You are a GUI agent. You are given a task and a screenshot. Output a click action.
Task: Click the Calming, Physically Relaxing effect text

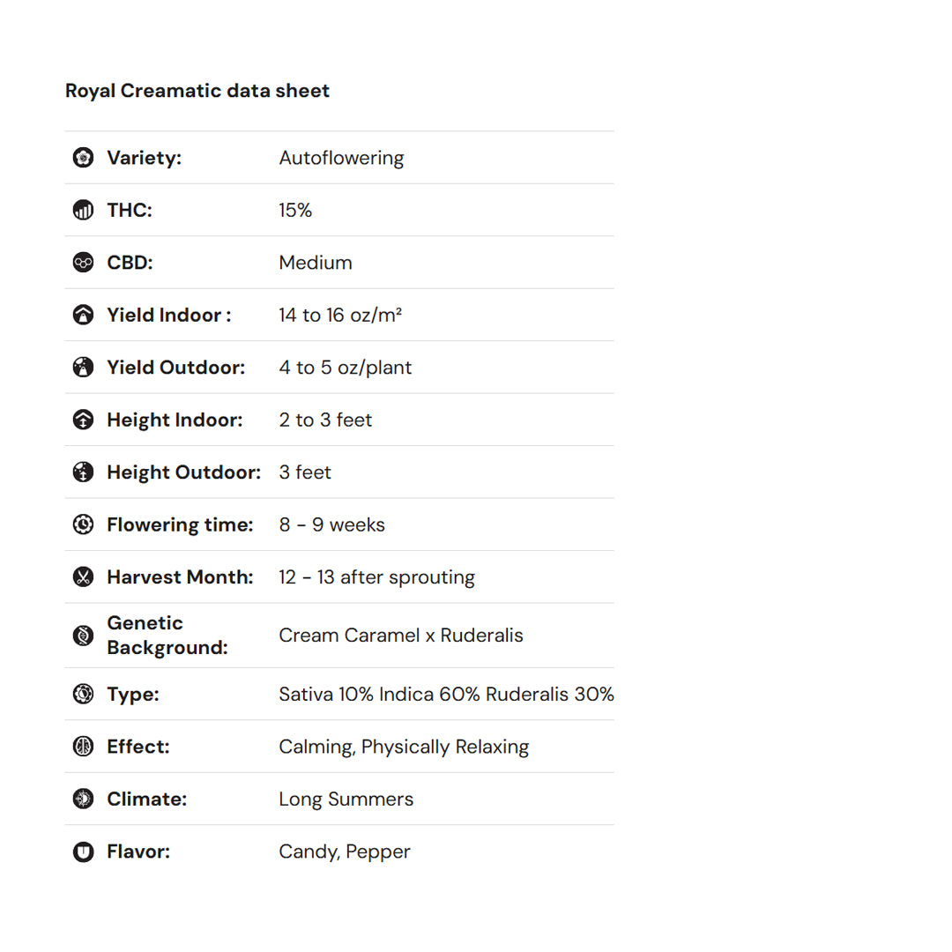(404, 747)
